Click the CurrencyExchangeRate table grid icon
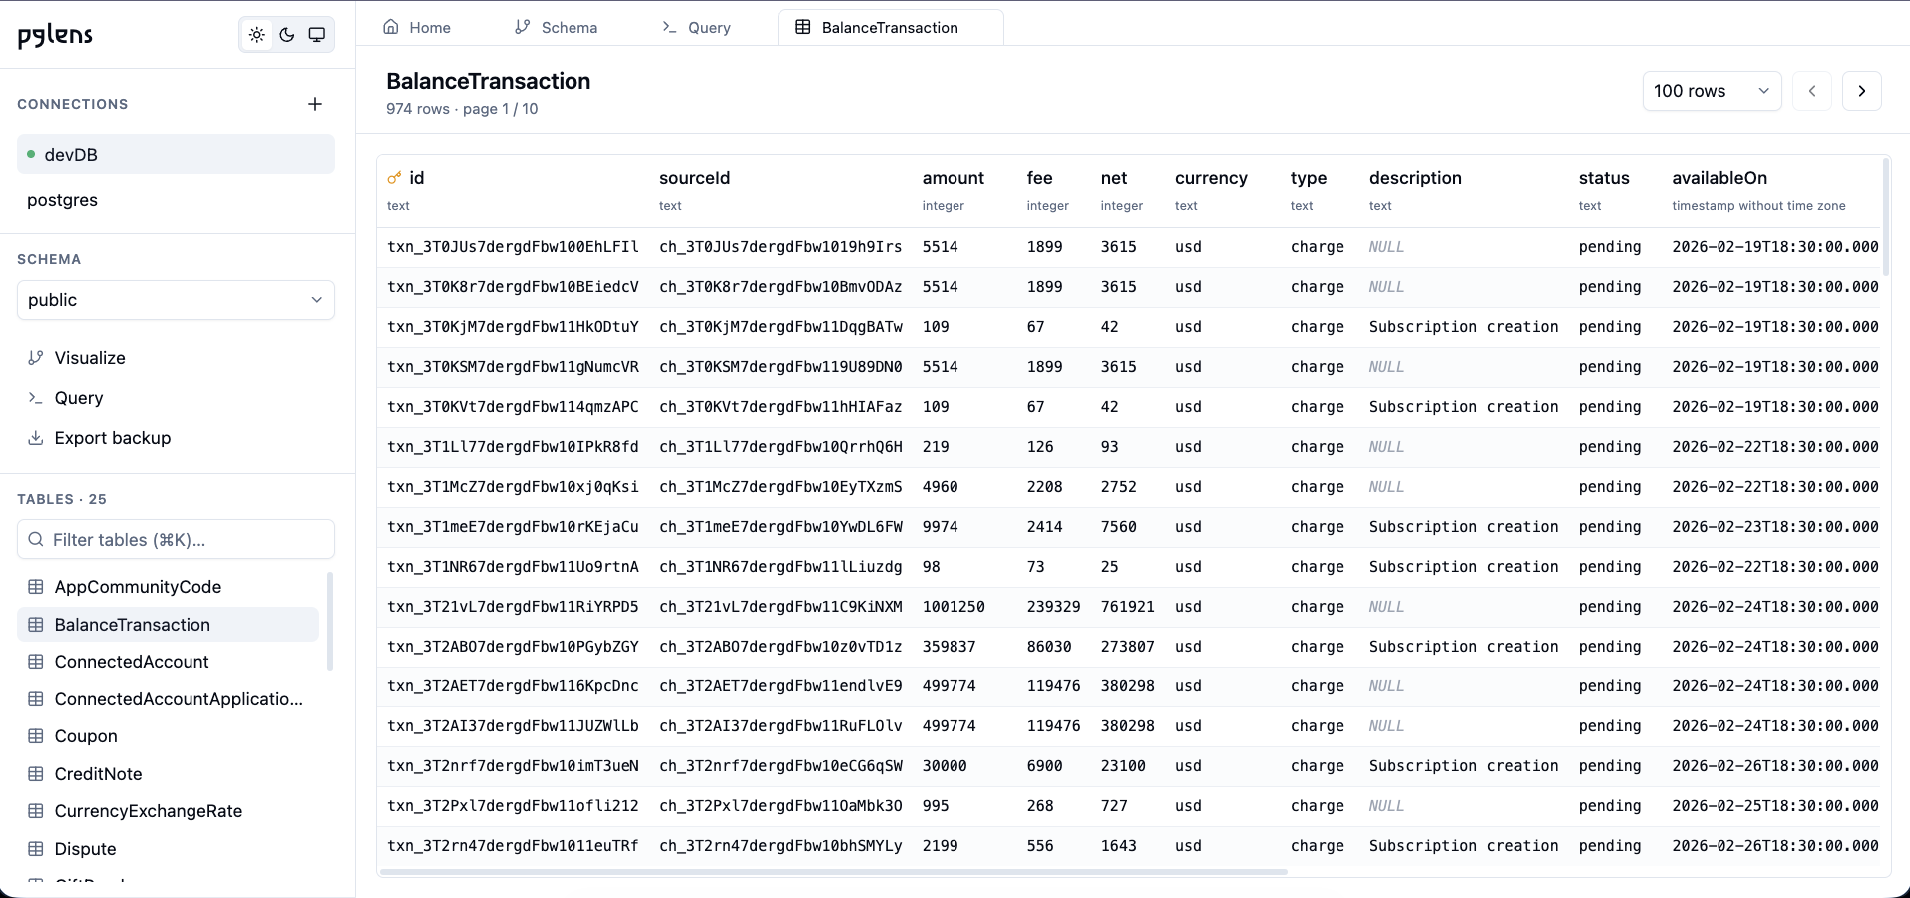Screen dimensions: 1910x898 (36, 811)
